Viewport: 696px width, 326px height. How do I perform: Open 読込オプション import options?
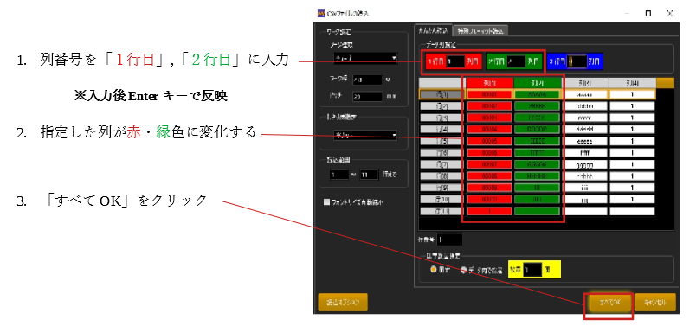[x=343, y=303]
